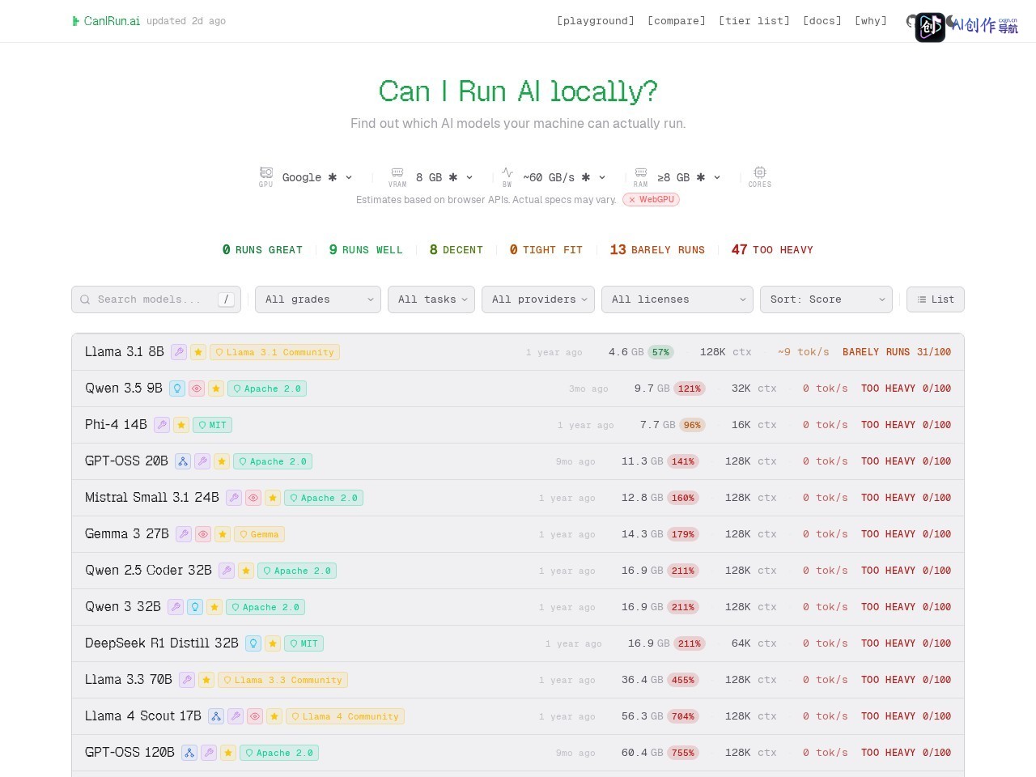The image size is (1036, 777).
Task: Filter models by 0 RUNS GREAT
Action: (x=262, y=250)
